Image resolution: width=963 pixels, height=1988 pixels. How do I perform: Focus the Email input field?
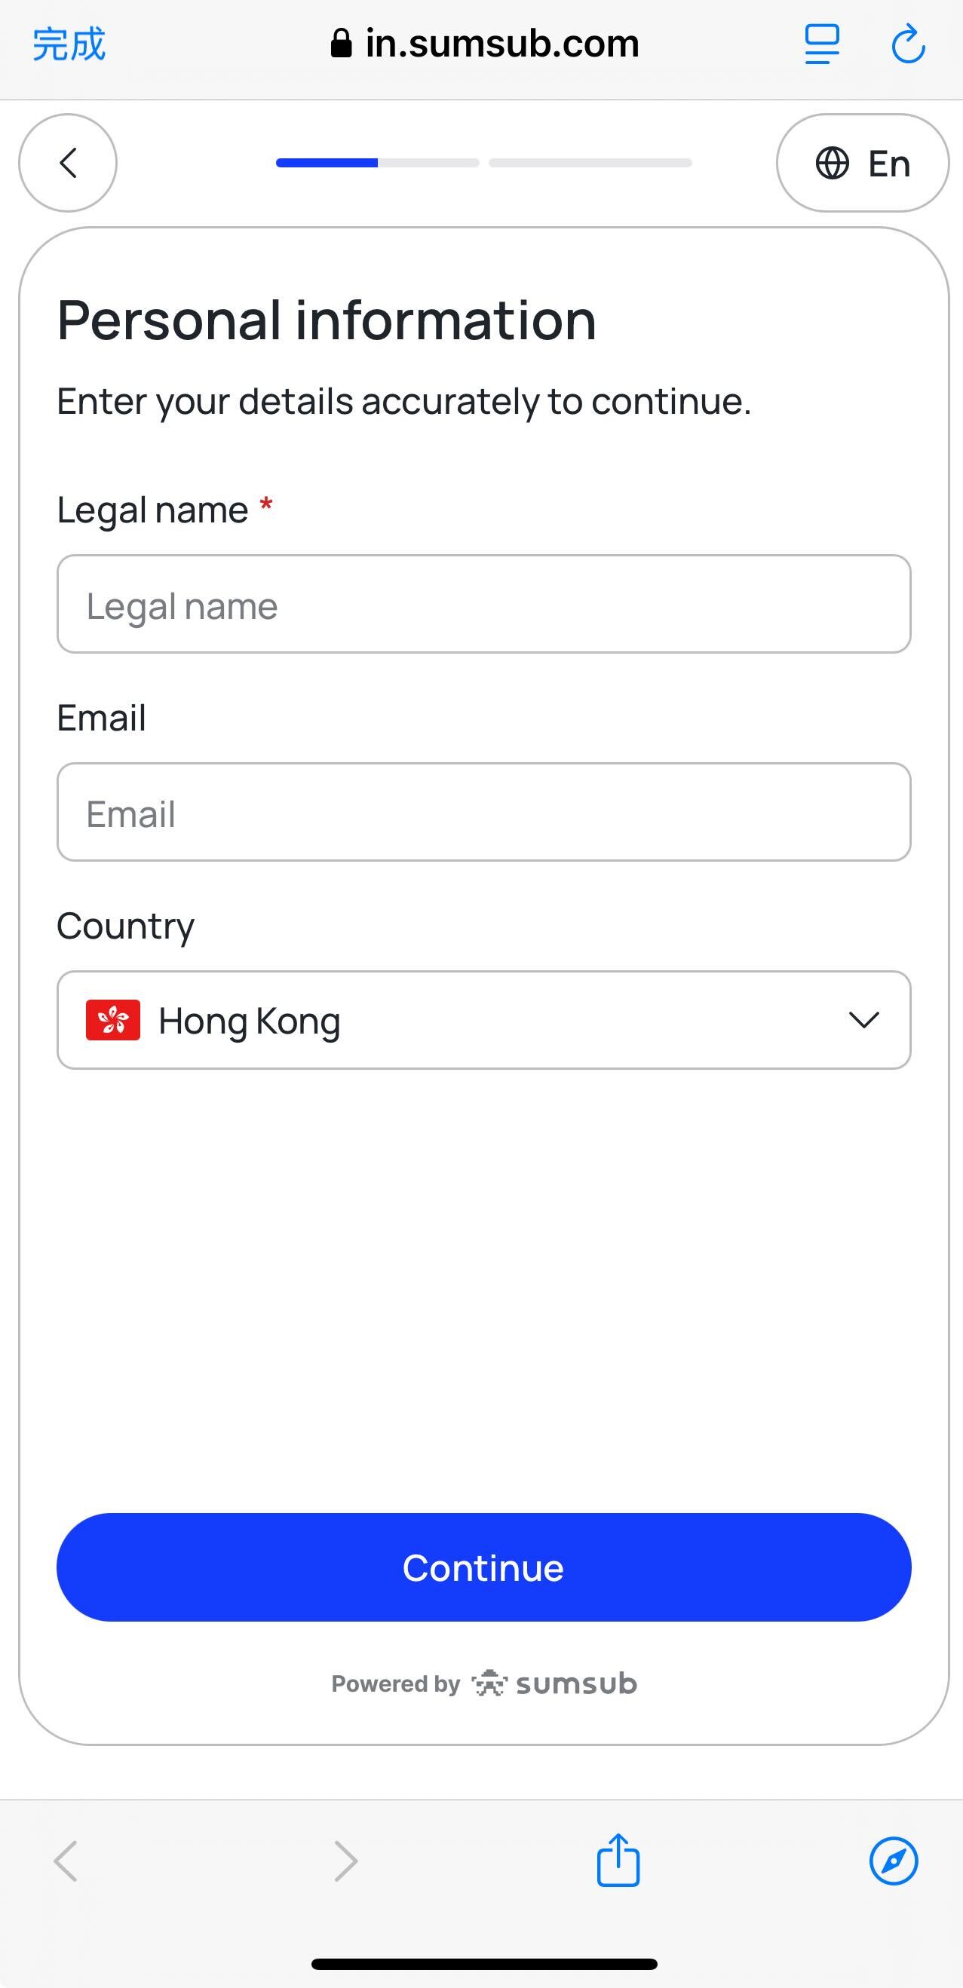[483, 812]
